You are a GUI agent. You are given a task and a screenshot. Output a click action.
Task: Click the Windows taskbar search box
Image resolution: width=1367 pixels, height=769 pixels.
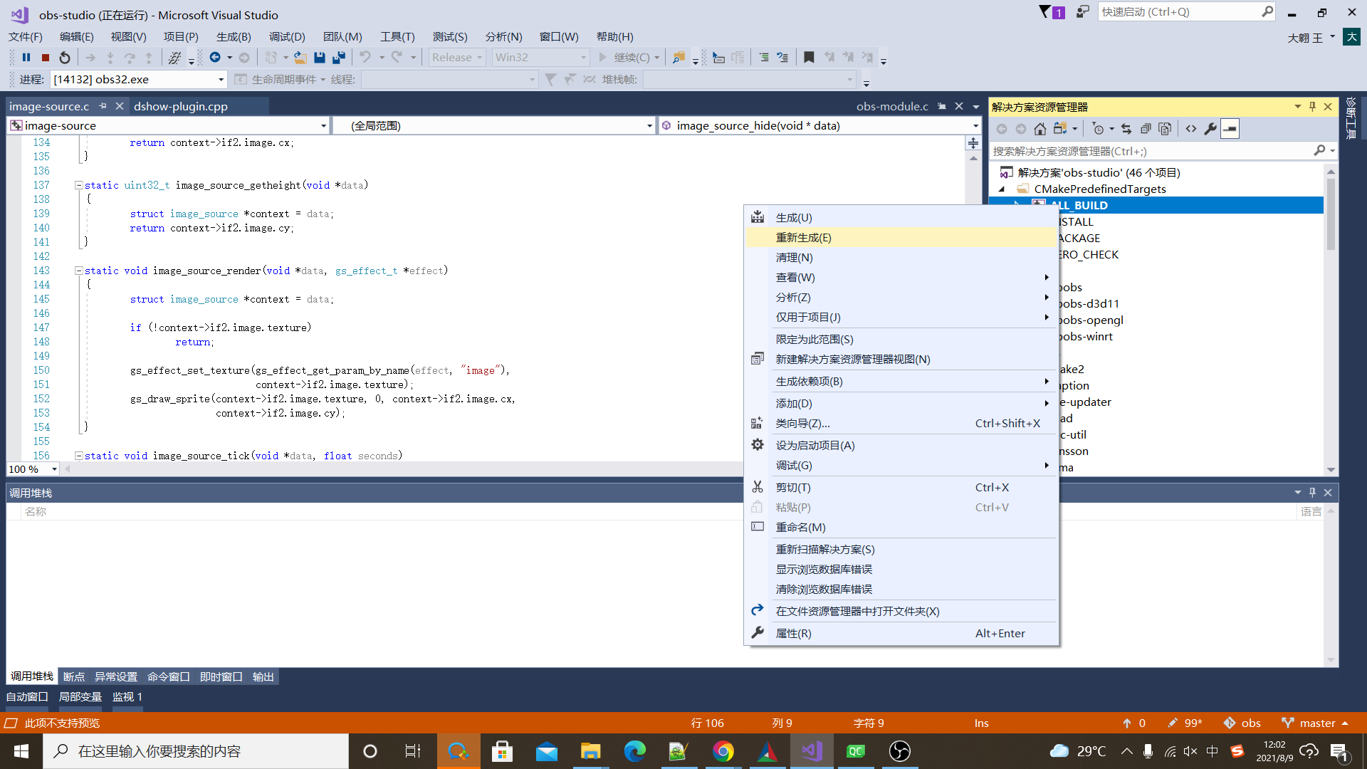point(196,751)
